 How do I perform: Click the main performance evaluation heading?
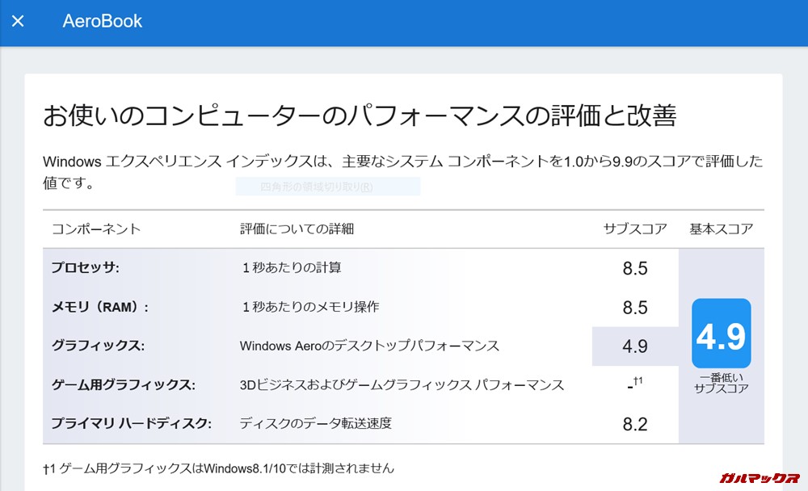[x=359, y=116]
